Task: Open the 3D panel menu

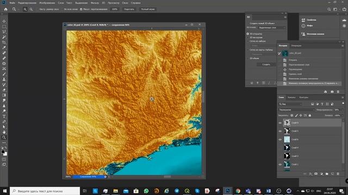Action: [285, 17]
